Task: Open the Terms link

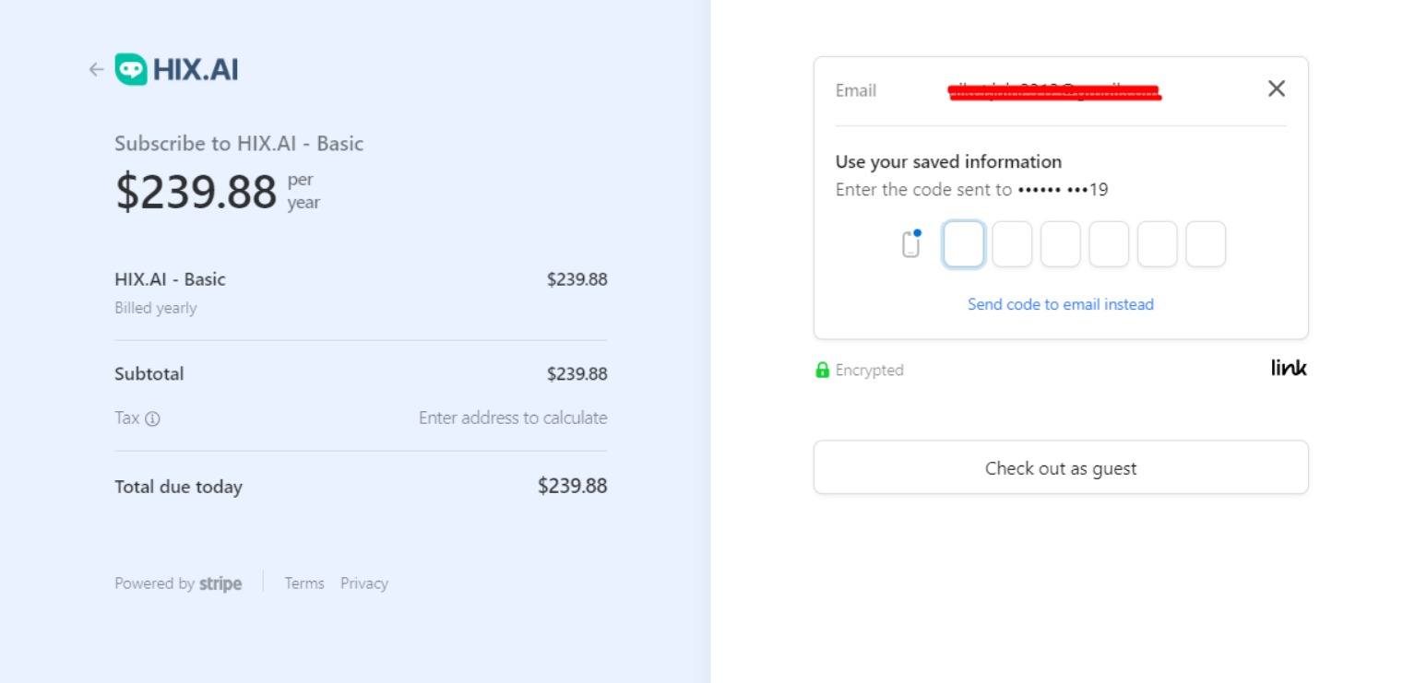Action: click(x=303, y=583)
